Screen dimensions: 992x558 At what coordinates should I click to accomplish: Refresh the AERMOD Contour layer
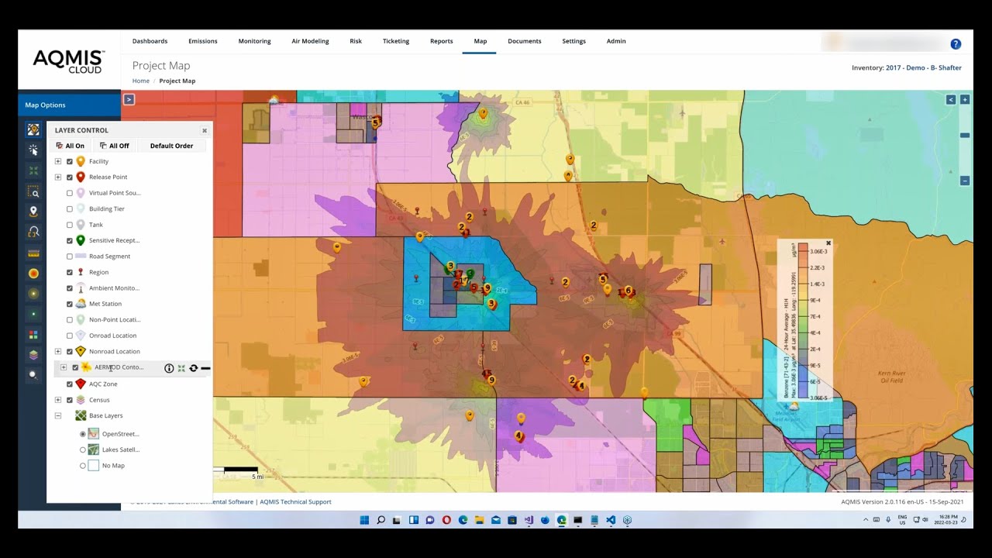(193, 368)
